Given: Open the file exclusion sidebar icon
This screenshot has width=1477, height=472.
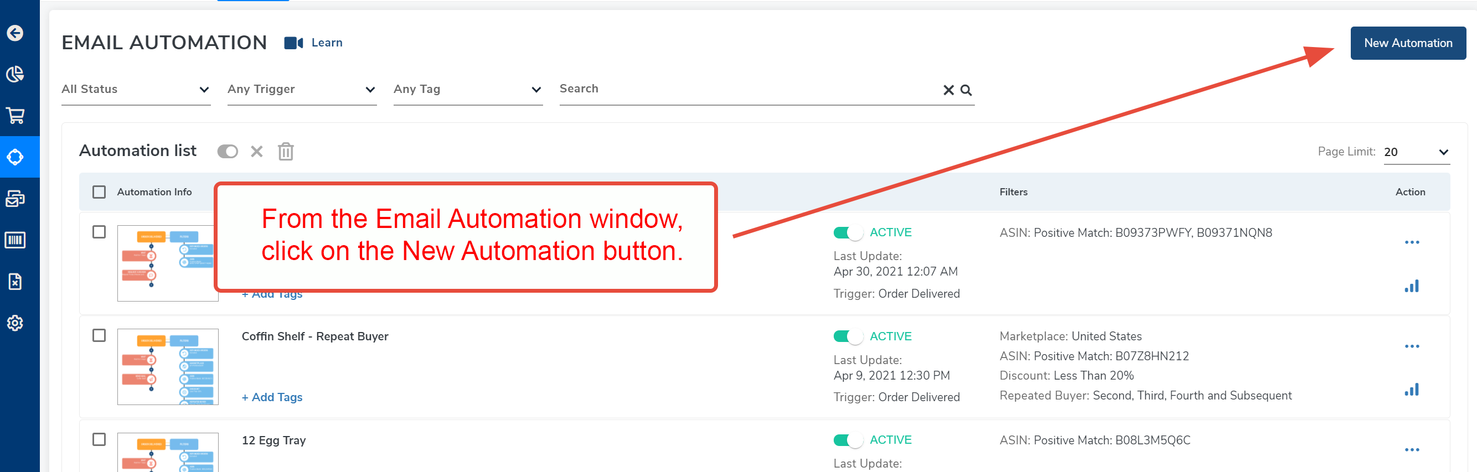Looking at the screenshot, I should [16, 282].
